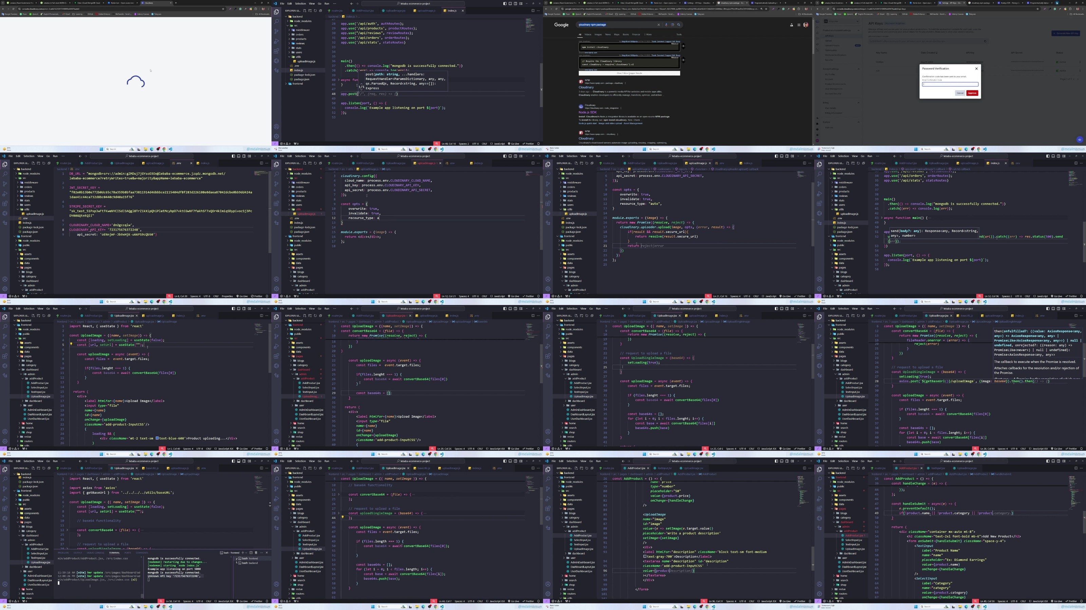
Task: Toggle Active switch for the second API key row
Action: (1057, 71)
